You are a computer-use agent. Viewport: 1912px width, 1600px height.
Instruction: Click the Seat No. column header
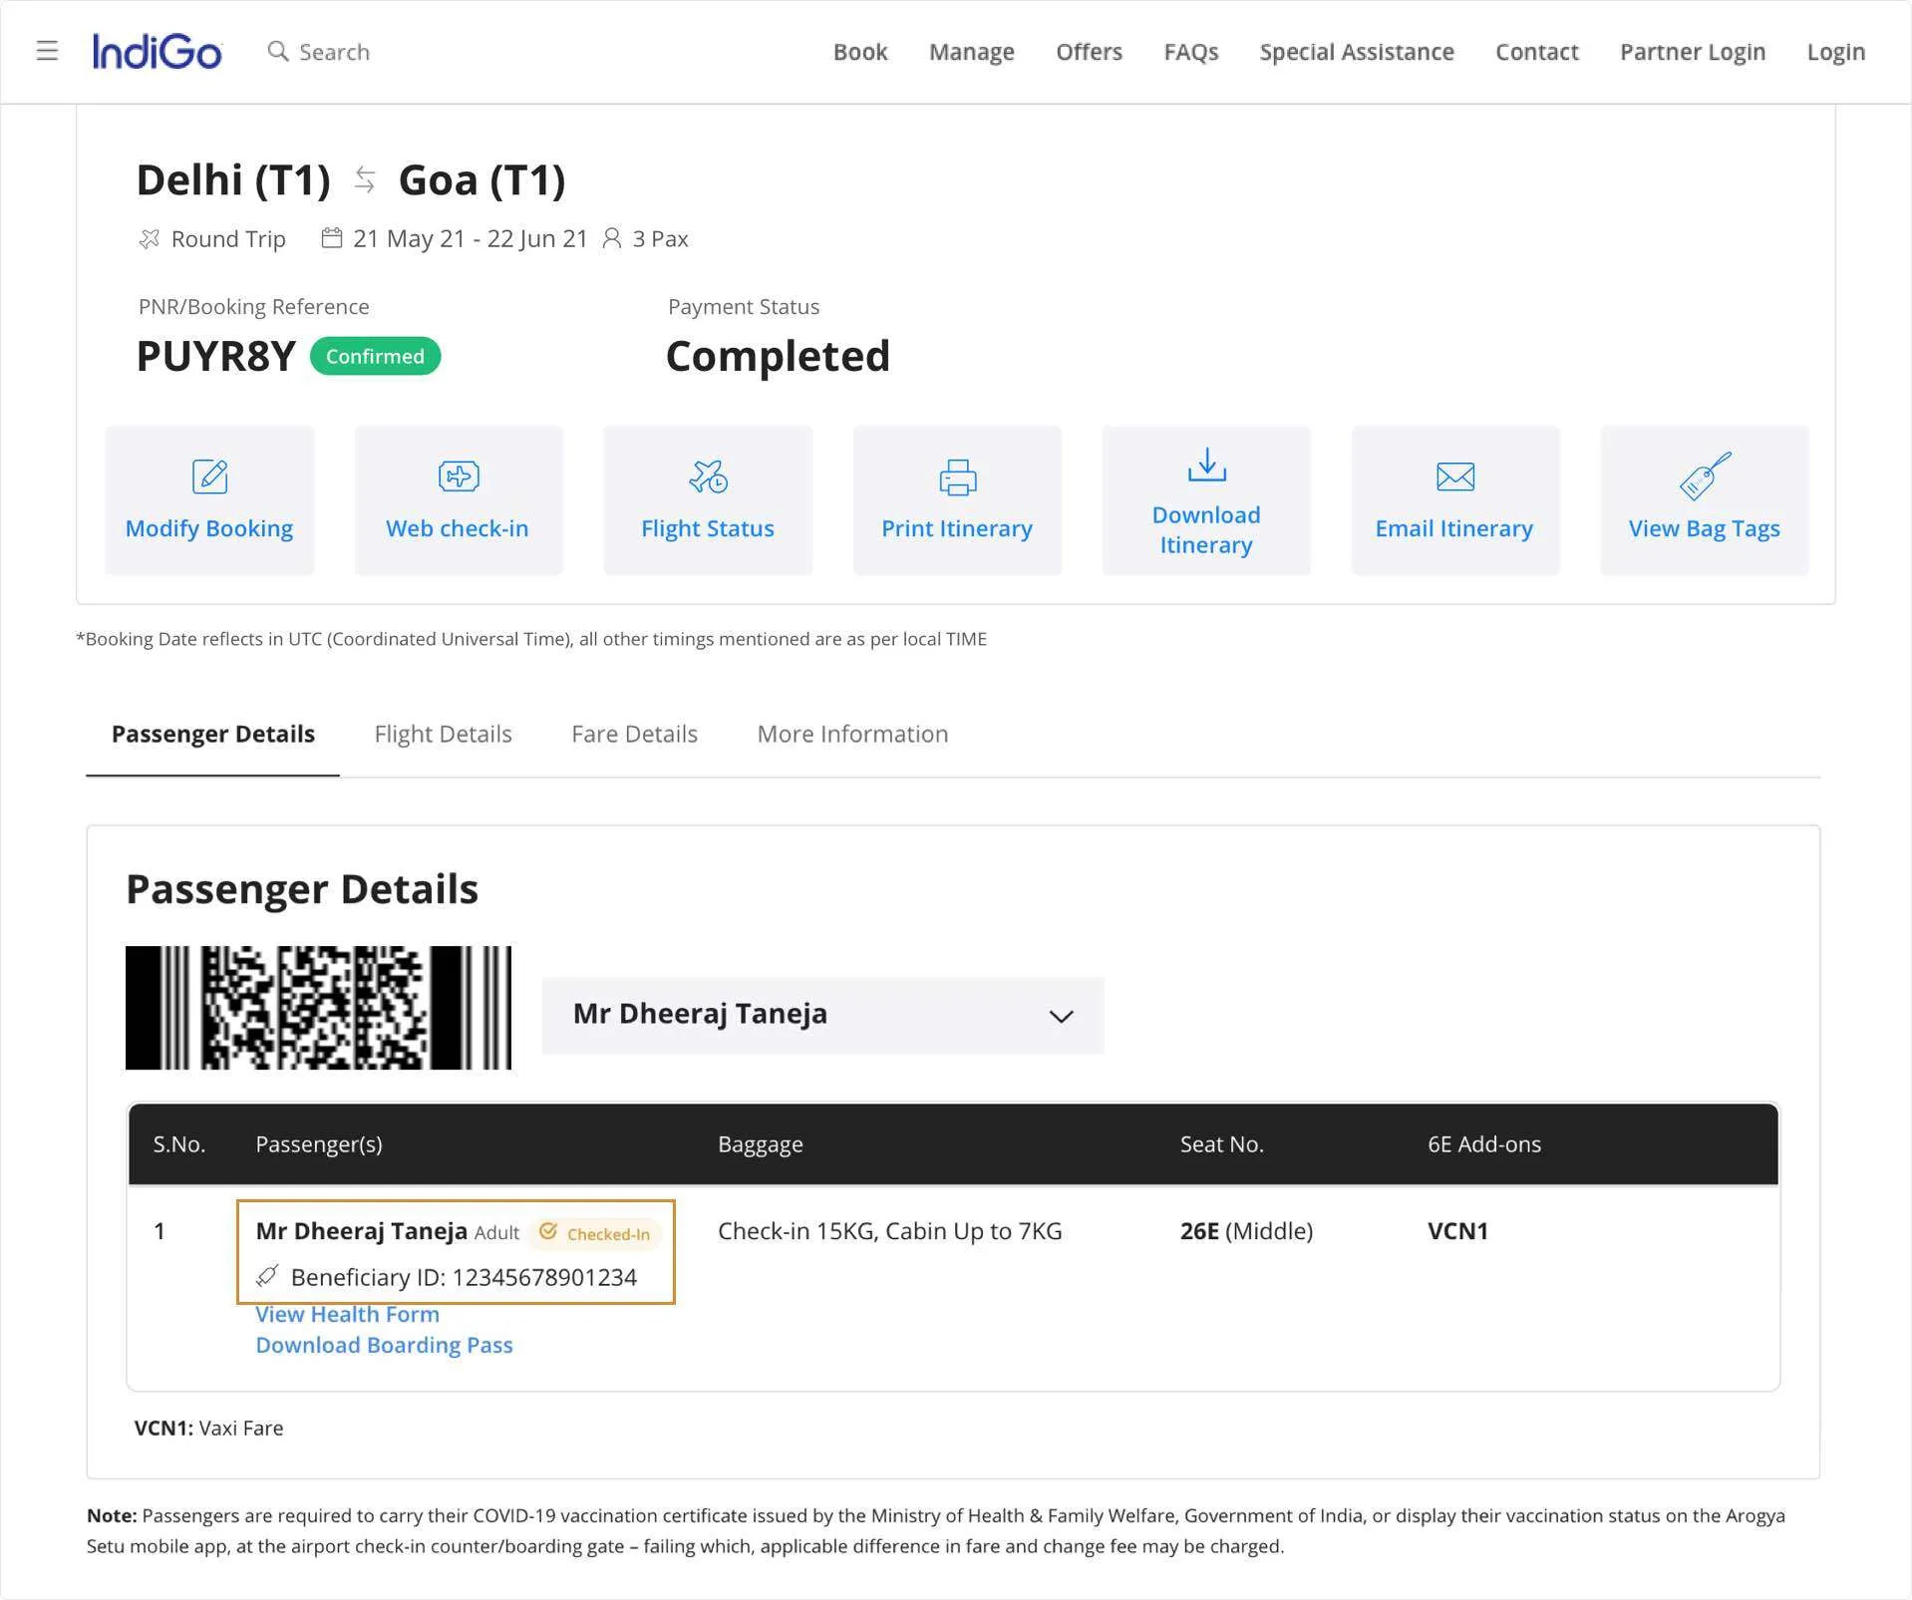pyautogui.click(x=1222, y=1144)
